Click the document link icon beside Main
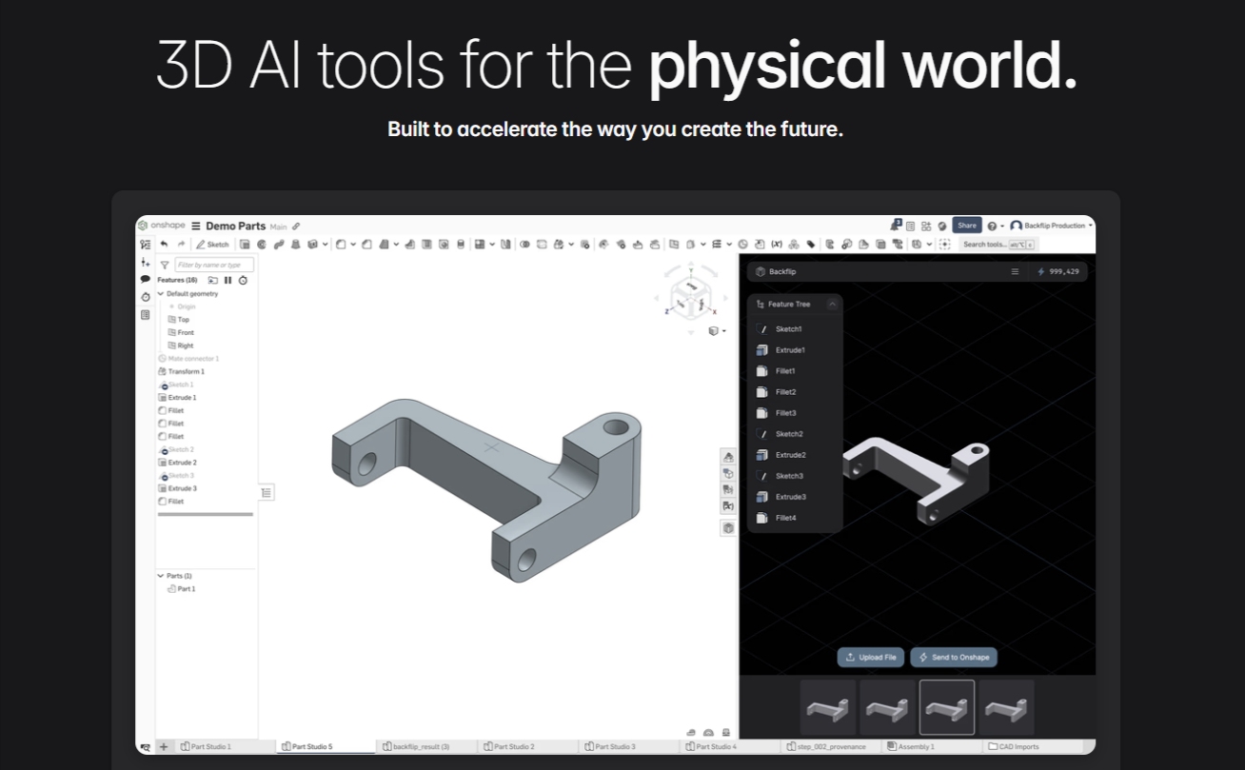The height and width of the screenshot is (770, 1245). [296, 227]
